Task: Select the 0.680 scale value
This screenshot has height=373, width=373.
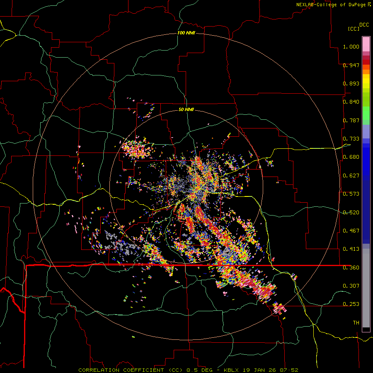Action: 351,157
